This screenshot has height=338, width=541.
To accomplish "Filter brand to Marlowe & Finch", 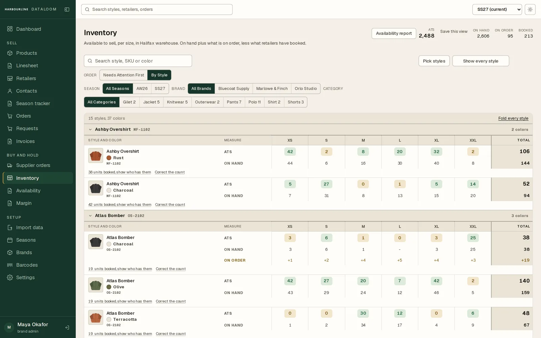I will coord(272,89).
